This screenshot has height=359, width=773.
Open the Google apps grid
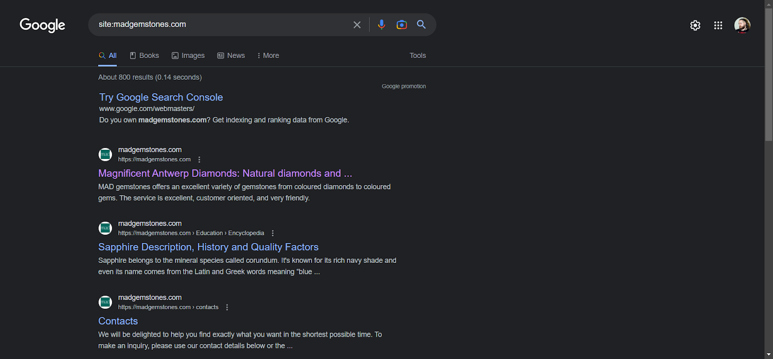click(718, 25)
